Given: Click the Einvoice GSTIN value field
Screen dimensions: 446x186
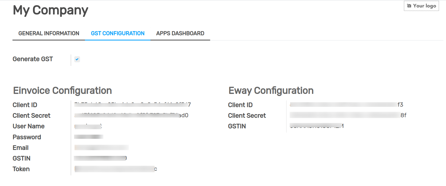Looking at the screenshot, I should pyautogui.click(x=100, y=158).
